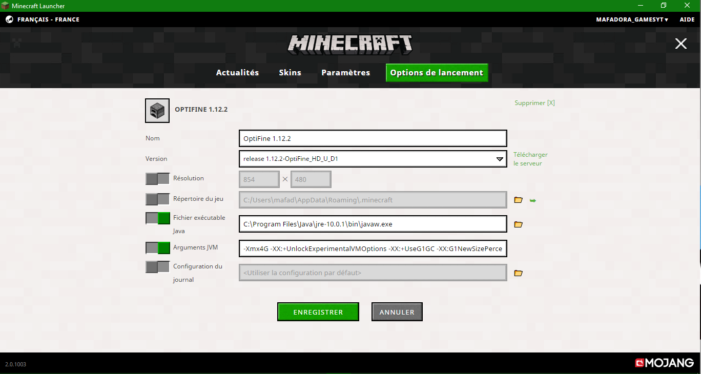Open the Français - France language selector
Screen dimensions: 701x374
(48, 19)
